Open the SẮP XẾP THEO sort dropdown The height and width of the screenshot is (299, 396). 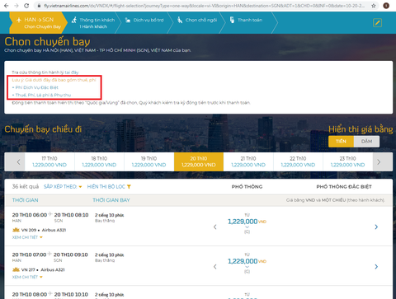pos(63,187)
